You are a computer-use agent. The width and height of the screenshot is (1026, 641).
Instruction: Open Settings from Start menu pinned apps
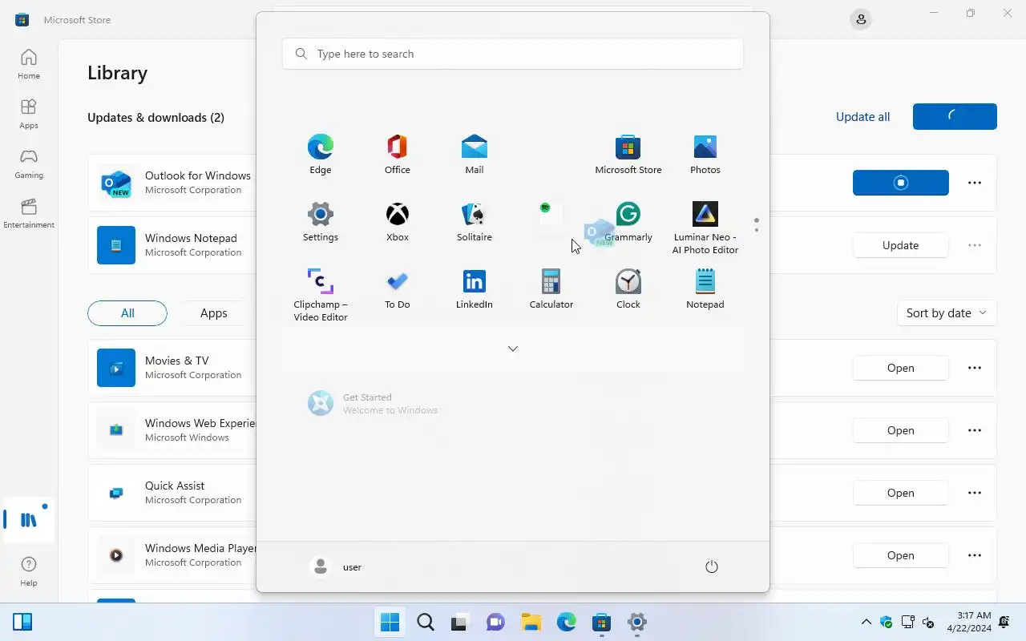[x=321, y=221]
